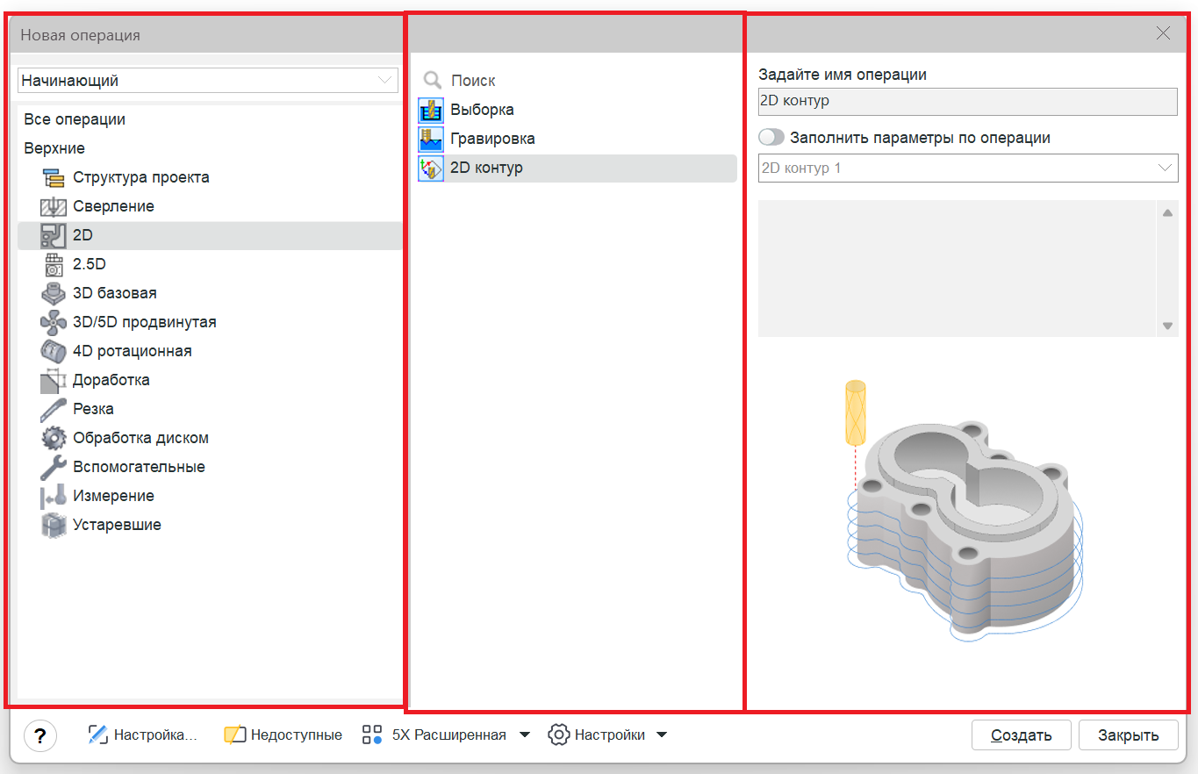Click the Резка knife icon
The height and width of the screenshot is (774, 1198).
(x=54, y=410)
